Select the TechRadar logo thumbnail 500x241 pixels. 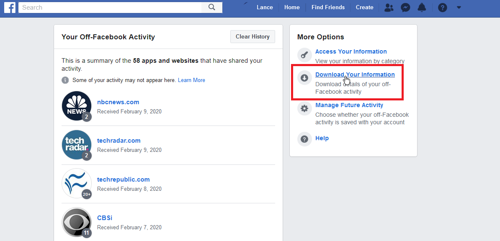point(77,145)
